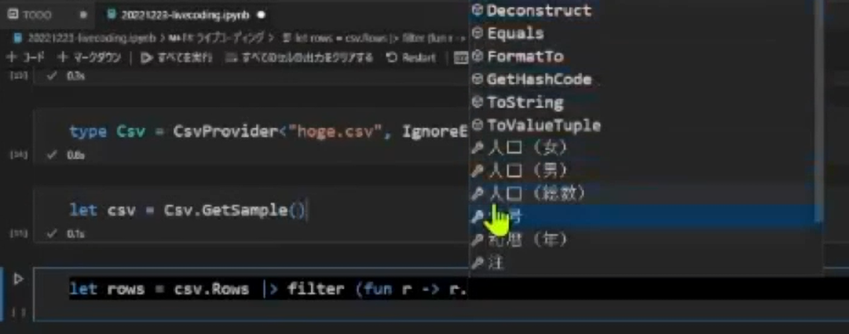Restart the notebook kernel
The image size is (849, 334).
(411, 58)
